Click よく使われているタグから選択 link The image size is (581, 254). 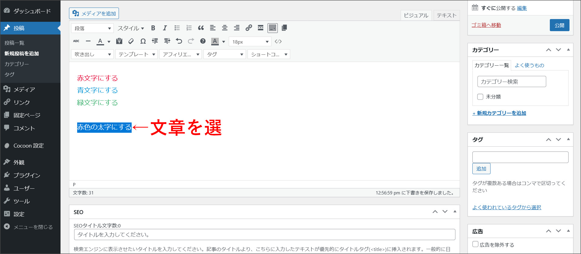(x=507, y=207)
